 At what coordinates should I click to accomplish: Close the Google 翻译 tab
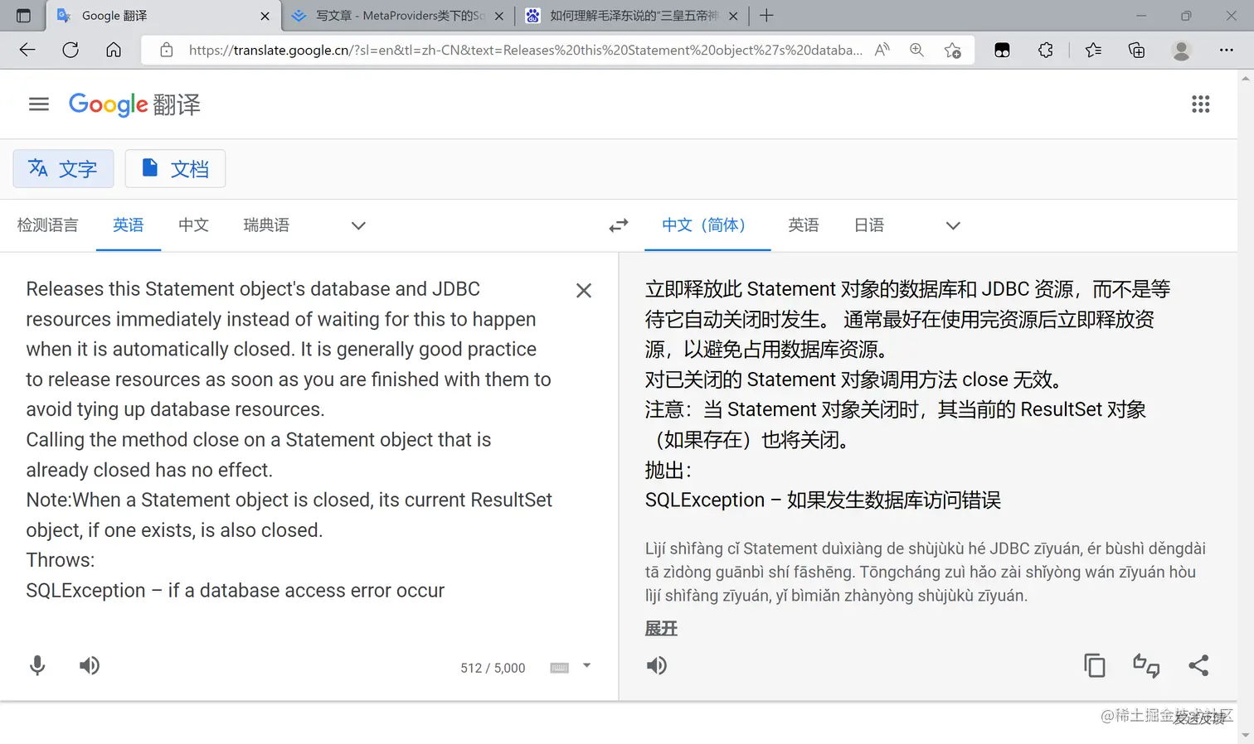tap(265, 16)
